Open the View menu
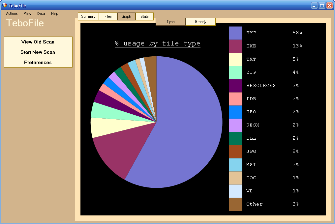Image resolution: width=335 pixels, height=224 pixels. (27, 14)
